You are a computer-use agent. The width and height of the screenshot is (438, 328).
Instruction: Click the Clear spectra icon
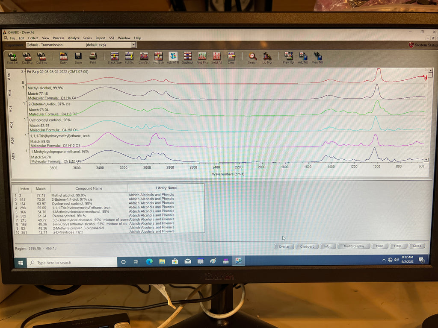(x=231, y=58)
